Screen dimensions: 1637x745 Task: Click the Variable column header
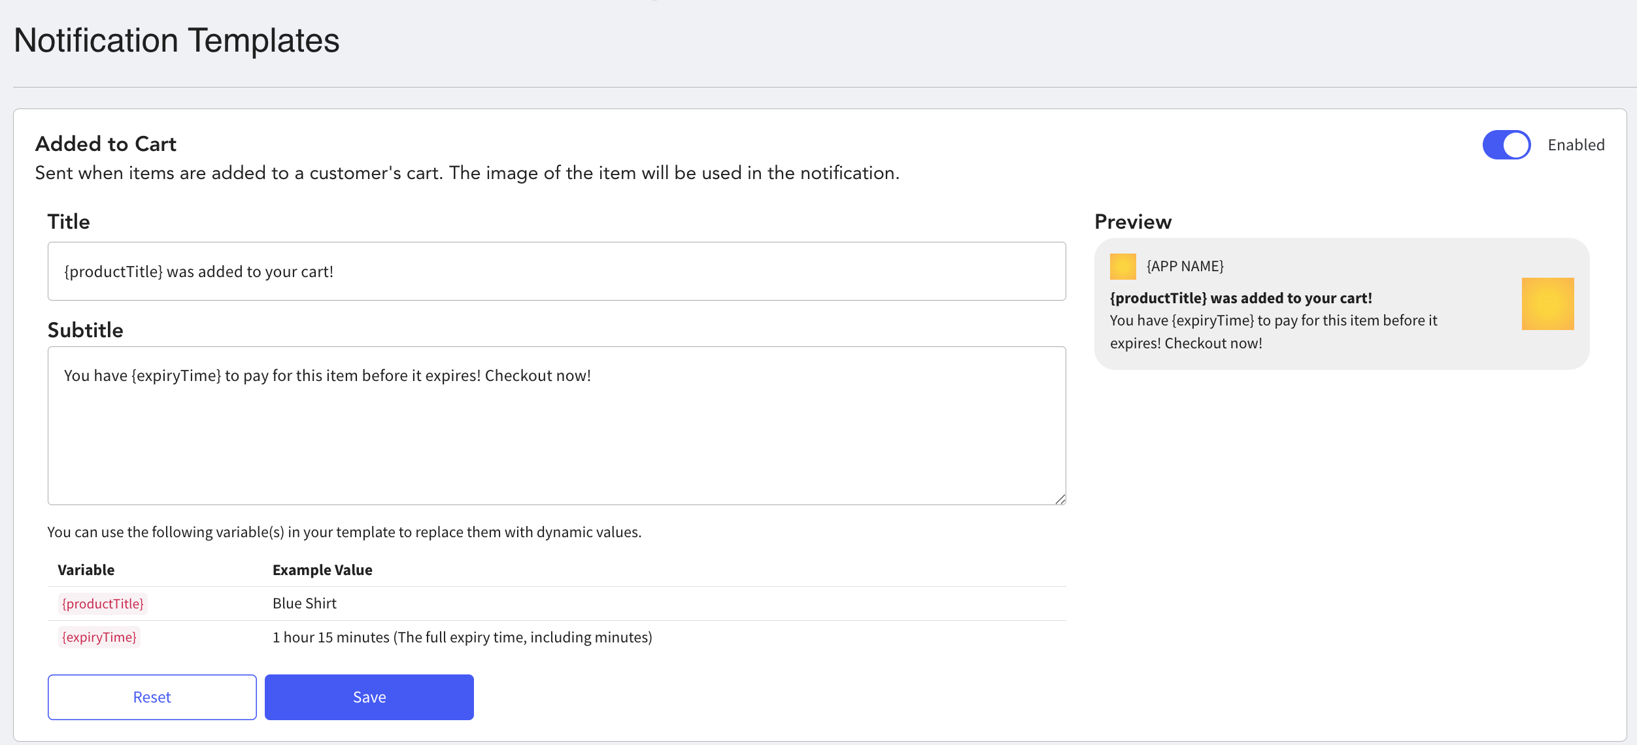point(86,570)
